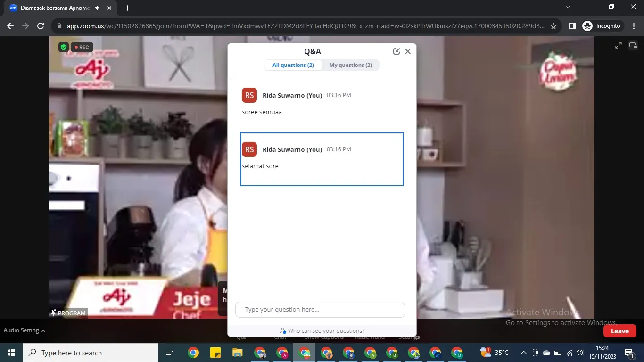Open Chrome with teal D profile badge

[x=457, y=353]
